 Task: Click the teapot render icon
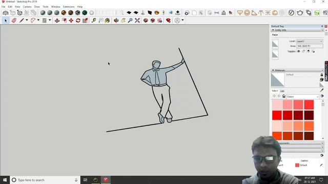pyautogui.click(x=300, y=13)
